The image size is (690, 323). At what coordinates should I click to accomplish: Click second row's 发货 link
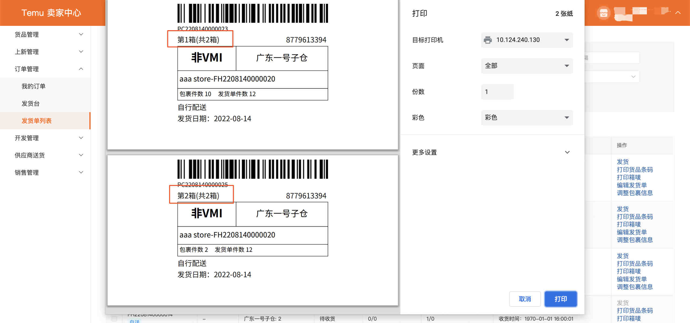click(x=623, y=209)
